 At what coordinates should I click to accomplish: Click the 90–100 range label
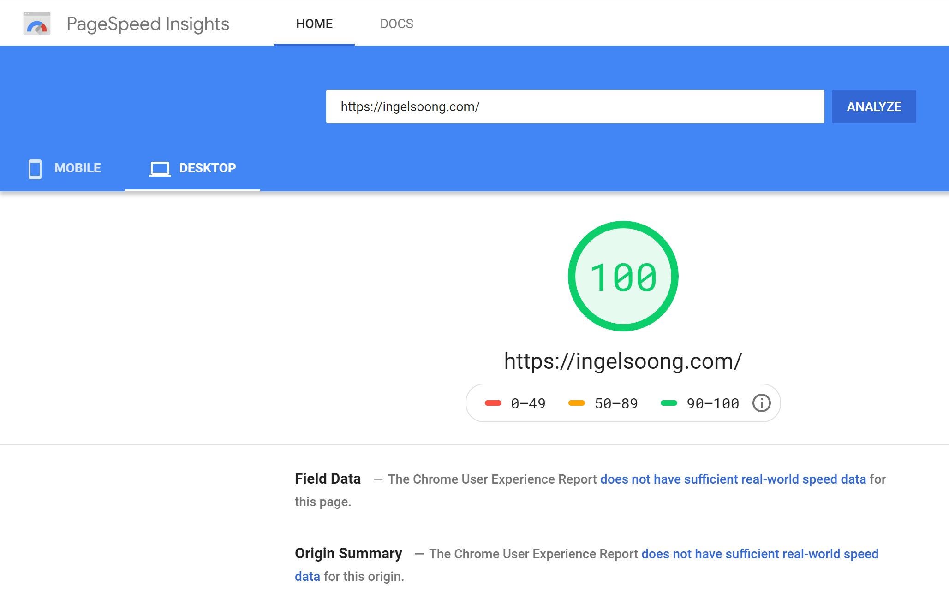pyautogui.click(x=713, y=403)
